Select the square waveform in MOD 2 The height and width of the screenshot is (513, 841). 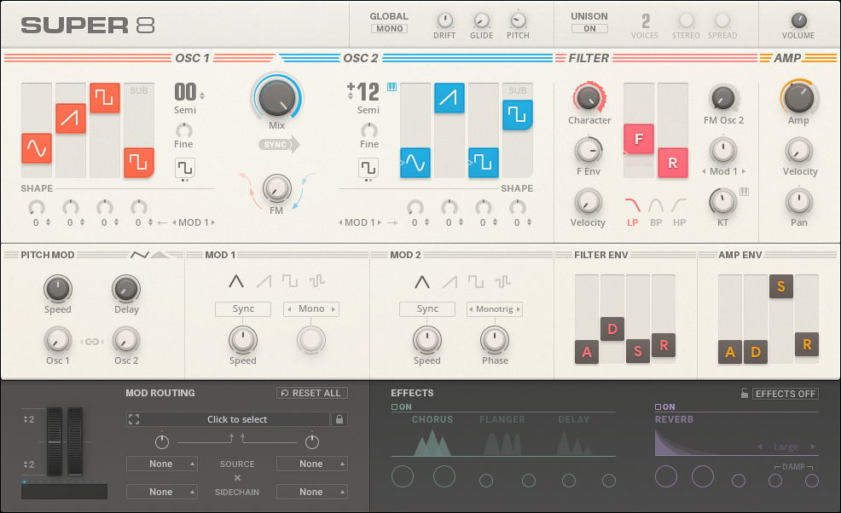click(475, 281)
